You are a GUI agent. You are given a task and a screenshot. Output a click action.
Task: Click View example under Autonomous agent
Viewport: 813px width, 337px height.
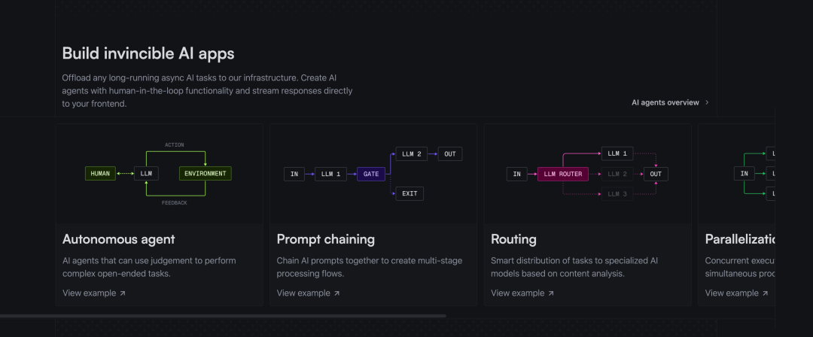pyautogui.click(x=90, y=293)
